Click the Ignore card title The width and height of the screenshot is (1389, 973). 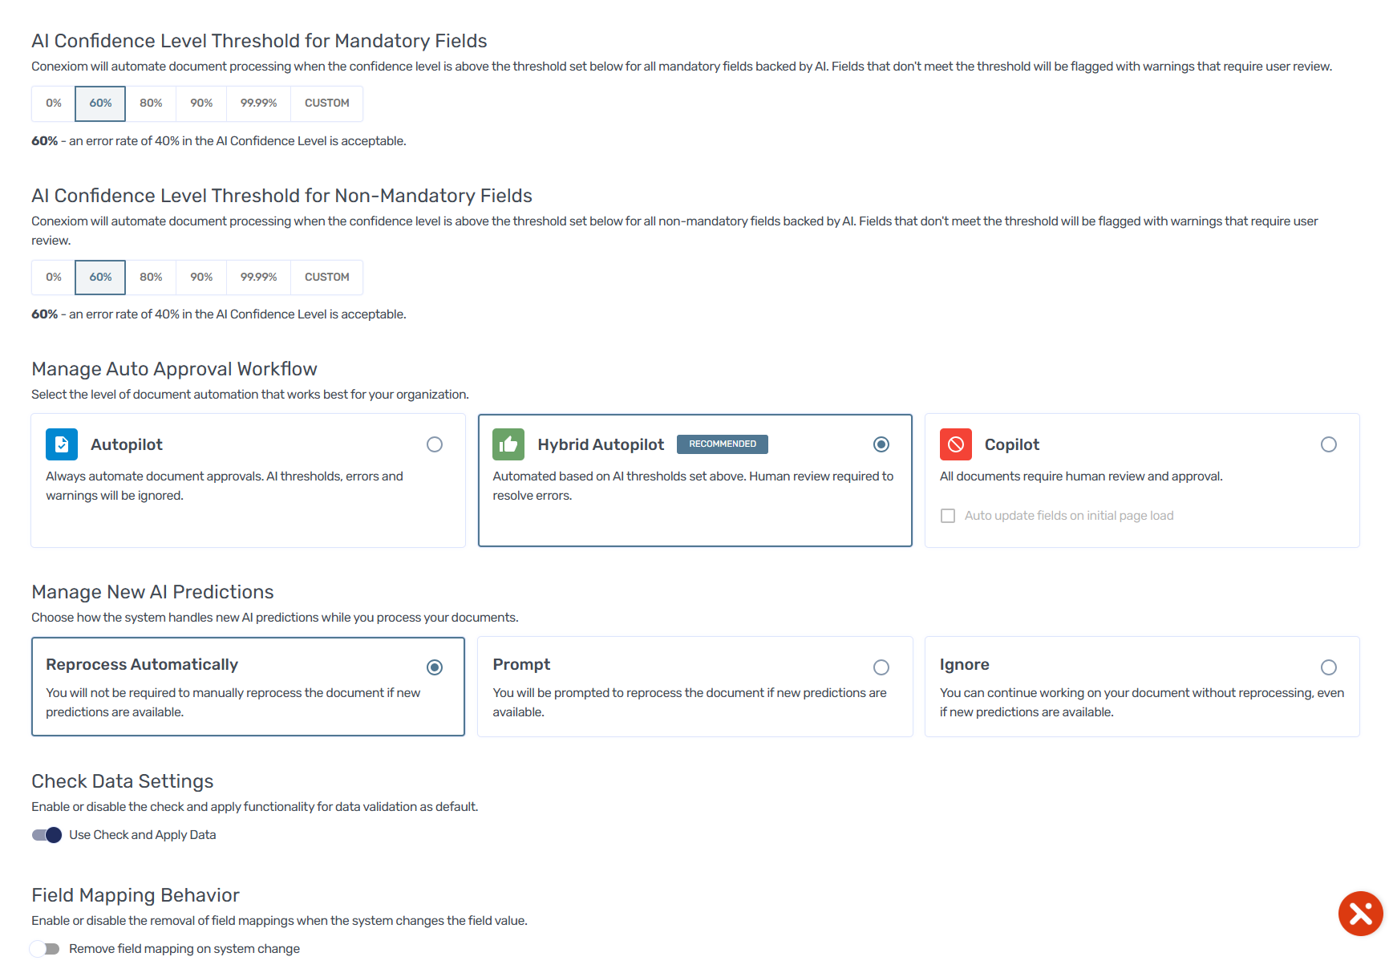coord(965,665)
